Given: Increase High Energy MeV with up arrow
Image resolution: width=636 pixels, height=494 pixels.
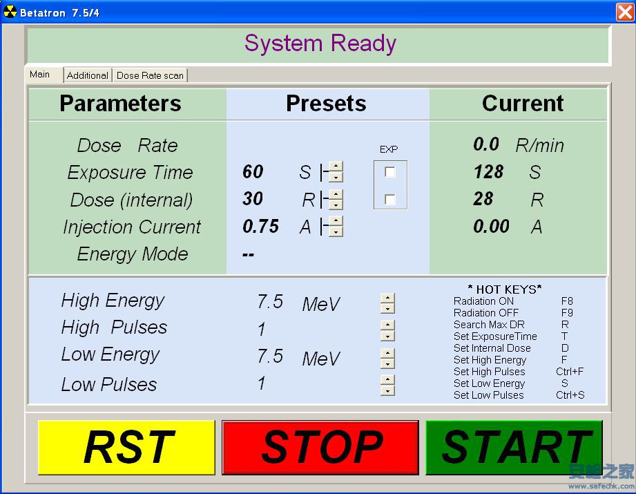Looking at the screenshot, I should point(388,298).
